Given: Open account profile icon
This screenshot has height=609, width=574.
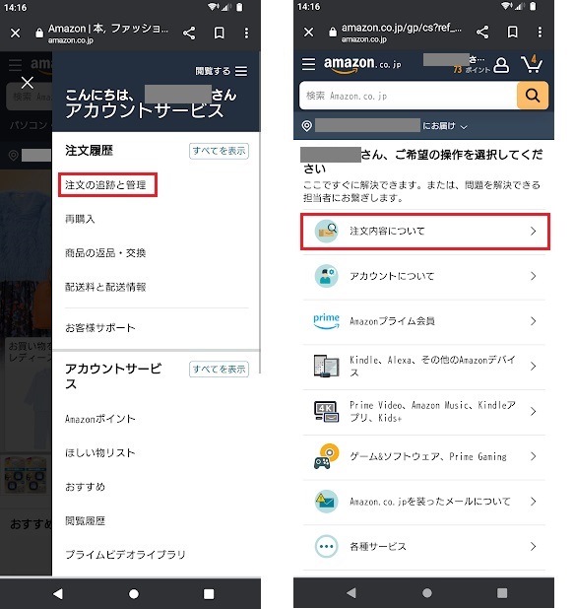Looking at the screenshot, I should click(x=501, y=65).
